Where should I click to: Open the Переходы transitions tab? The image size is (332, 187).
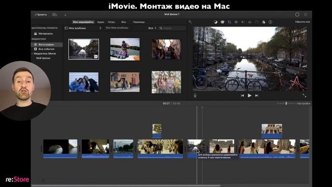click(139, 22)
